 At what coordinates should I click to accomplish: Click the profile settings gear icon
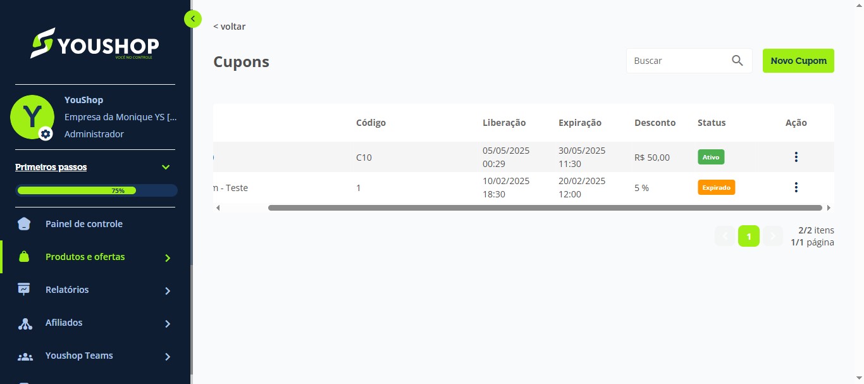click(46, 134)
